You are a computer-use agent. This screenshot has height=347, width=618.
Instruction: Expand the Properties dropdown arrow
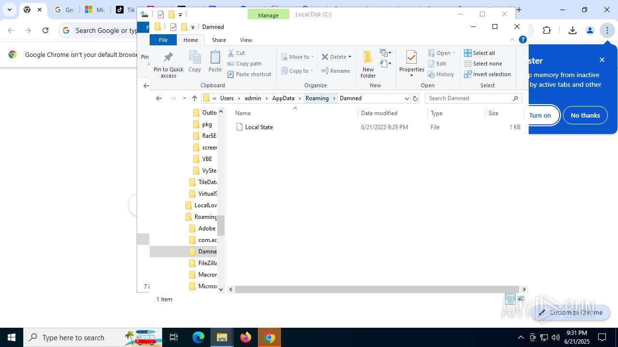pyautogui.click(x=411, y=76)
